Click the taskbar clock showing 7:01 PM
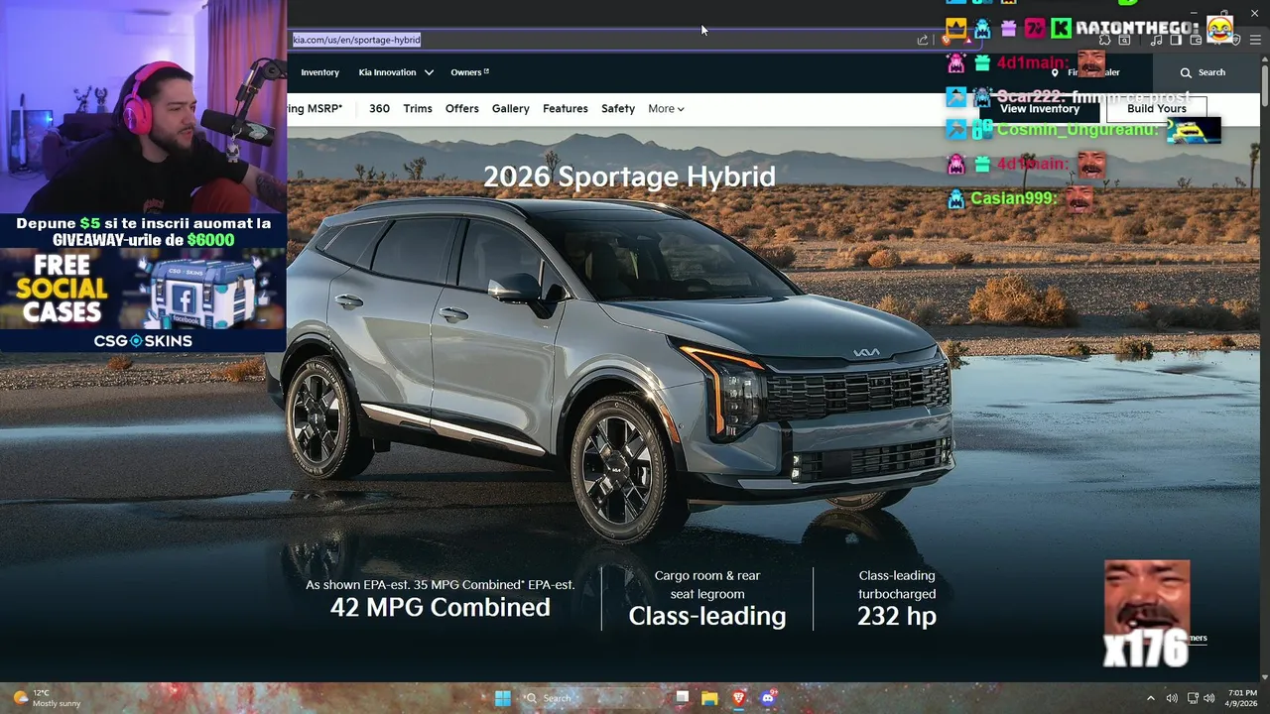 (x=1241, y=698)
